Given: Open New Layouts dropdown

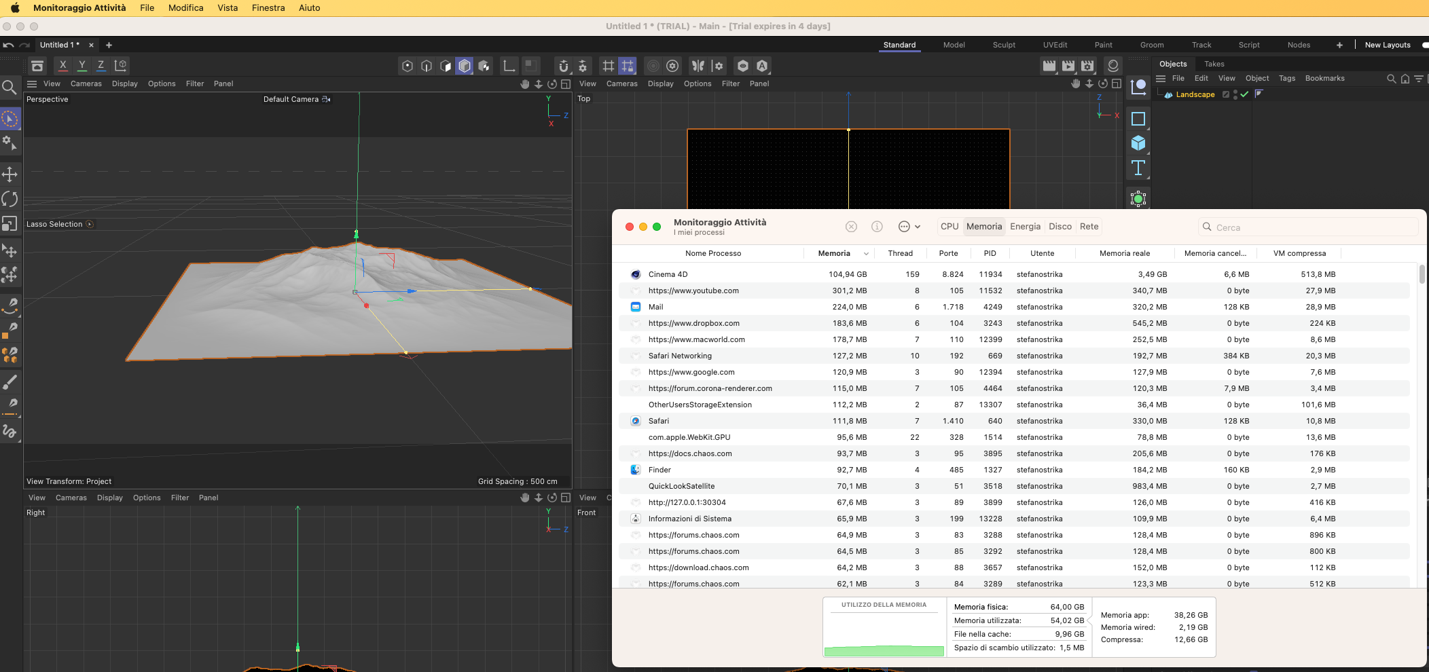Looking at the screenshot, I should coord(1387,45).
